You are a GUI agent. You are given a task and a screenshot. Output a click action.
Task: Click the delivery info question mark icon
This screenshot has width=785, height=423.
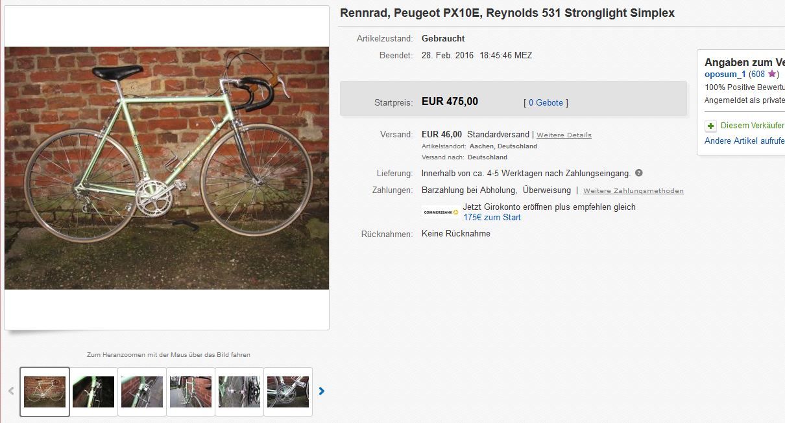pyautogui.click(x=639, y=173)
